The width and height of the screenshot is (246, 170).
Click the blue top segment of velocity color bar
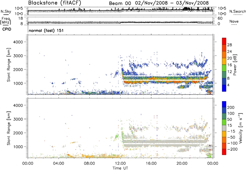224,104
